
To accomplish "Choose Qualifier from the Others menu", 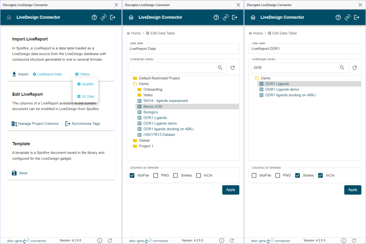I will point(86,84).
